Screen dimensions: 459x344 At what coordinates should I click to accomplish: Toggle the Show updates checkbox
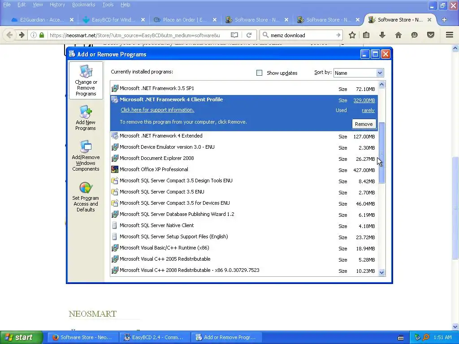[x=259, y=73]
